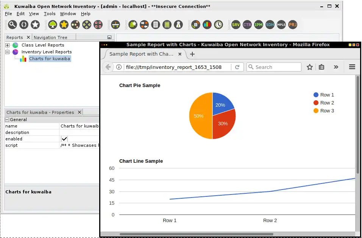
Task: Click Row 2 red legend swatch
Action: [316, 103]
